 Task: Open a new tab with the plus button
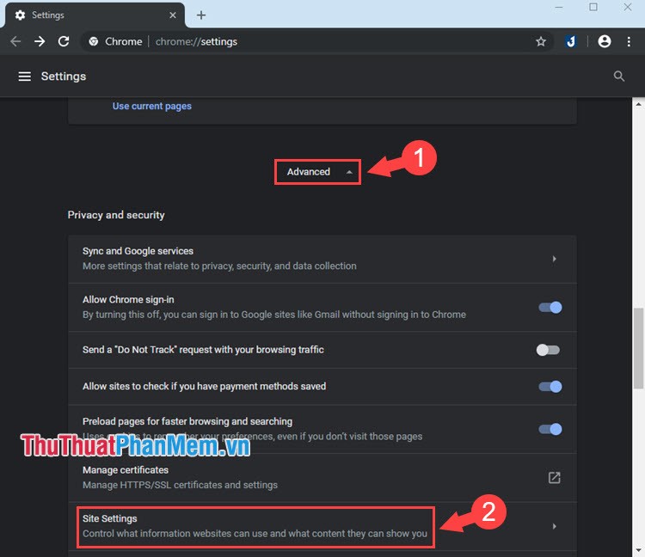(200, 15)
